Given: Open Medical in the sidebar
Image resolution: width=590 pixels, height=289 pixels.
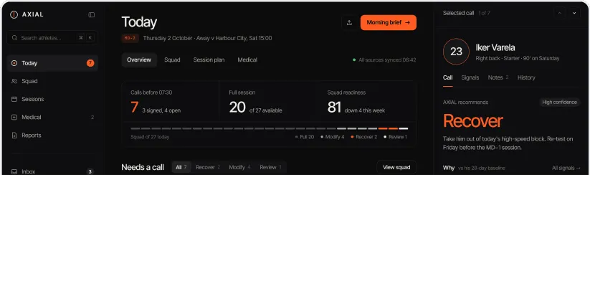Looking at the screenshot, I should (x=52, y=117).
